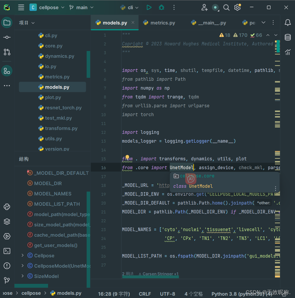This screenshot has height=298, width=295.
Task: Show more tool windows ellipsis
Action: point(7,85)
